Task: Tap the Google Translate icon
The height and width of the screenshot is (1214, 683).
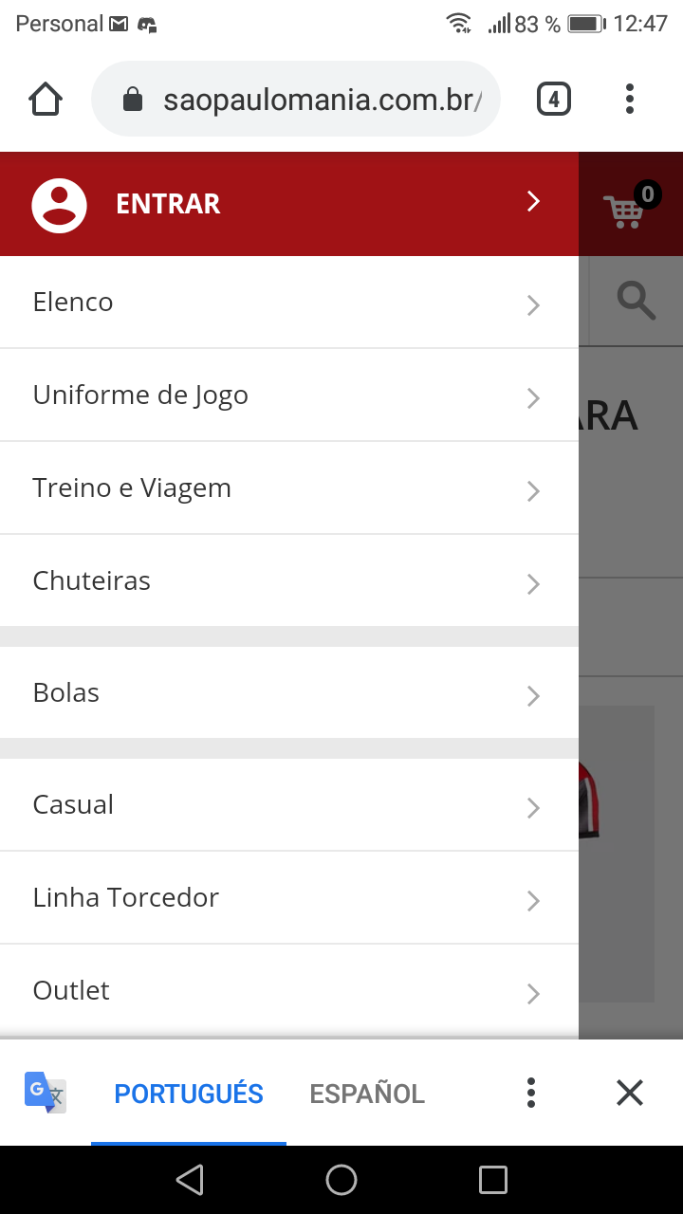Action: pyautogui.click(x=45, y=1093)
